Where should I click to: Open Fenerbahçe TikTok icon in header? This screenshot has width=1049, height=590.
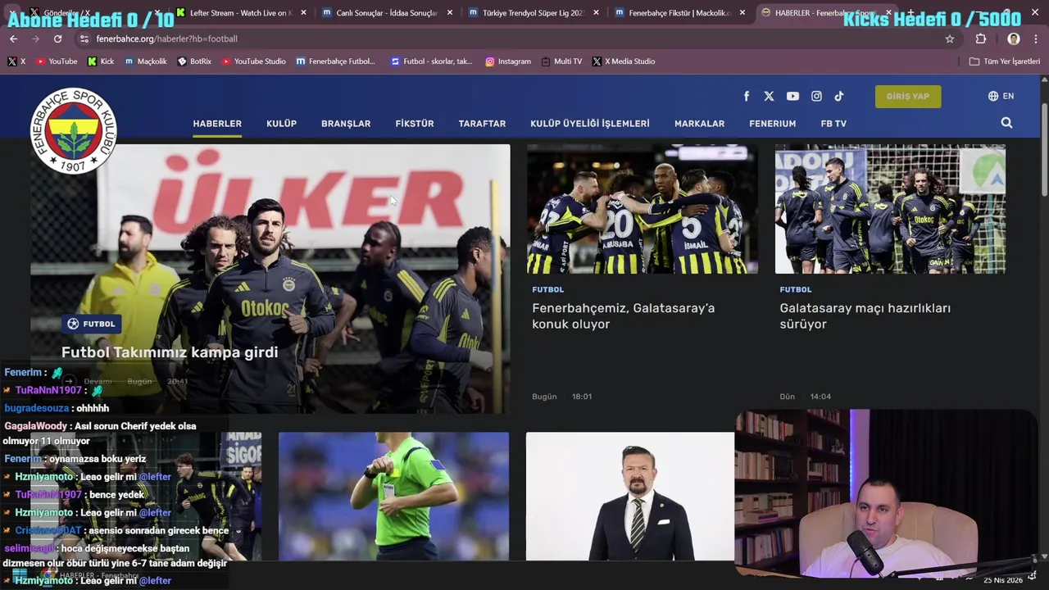pos(839,96)
